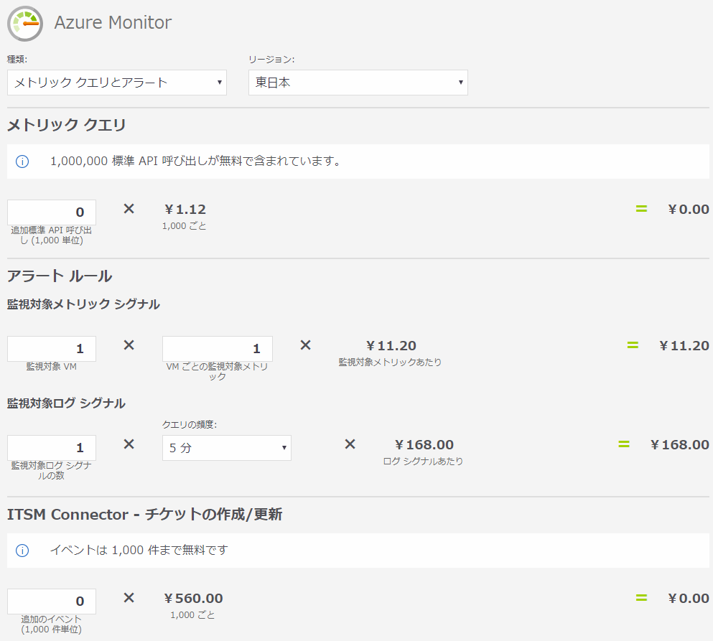Click the green equals icon next to ¥11.20 total
The width and height of the screenshot is (713, 641).
[632, 345]
